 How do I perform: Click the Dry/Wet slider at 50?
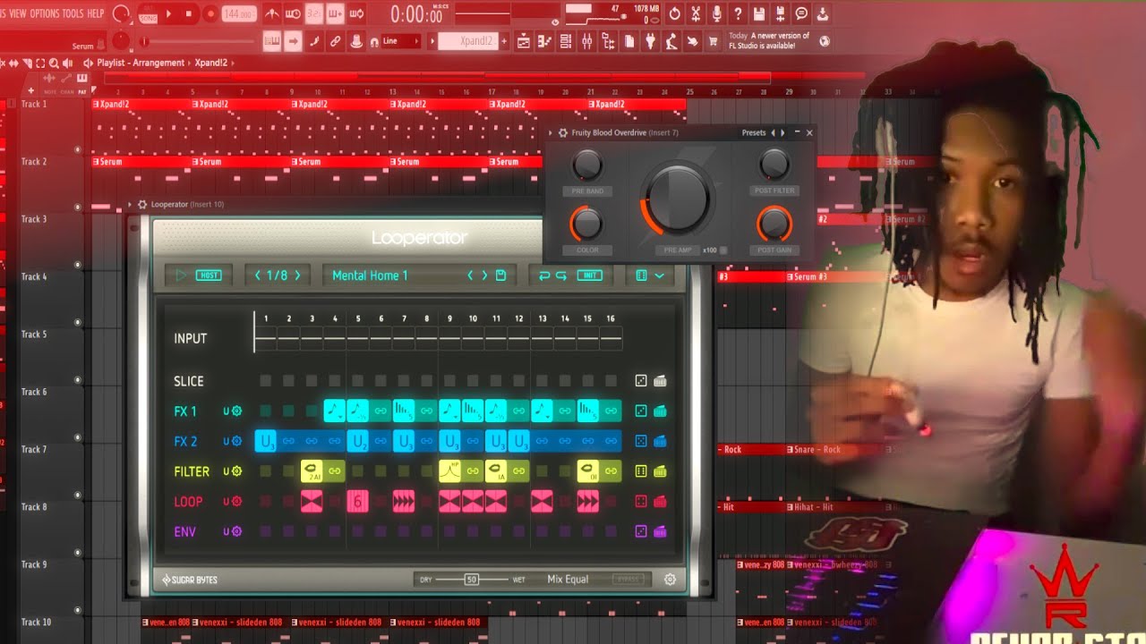click(472, 580)
